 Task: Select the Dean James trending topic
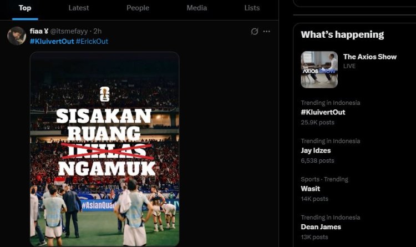point(321,226)
